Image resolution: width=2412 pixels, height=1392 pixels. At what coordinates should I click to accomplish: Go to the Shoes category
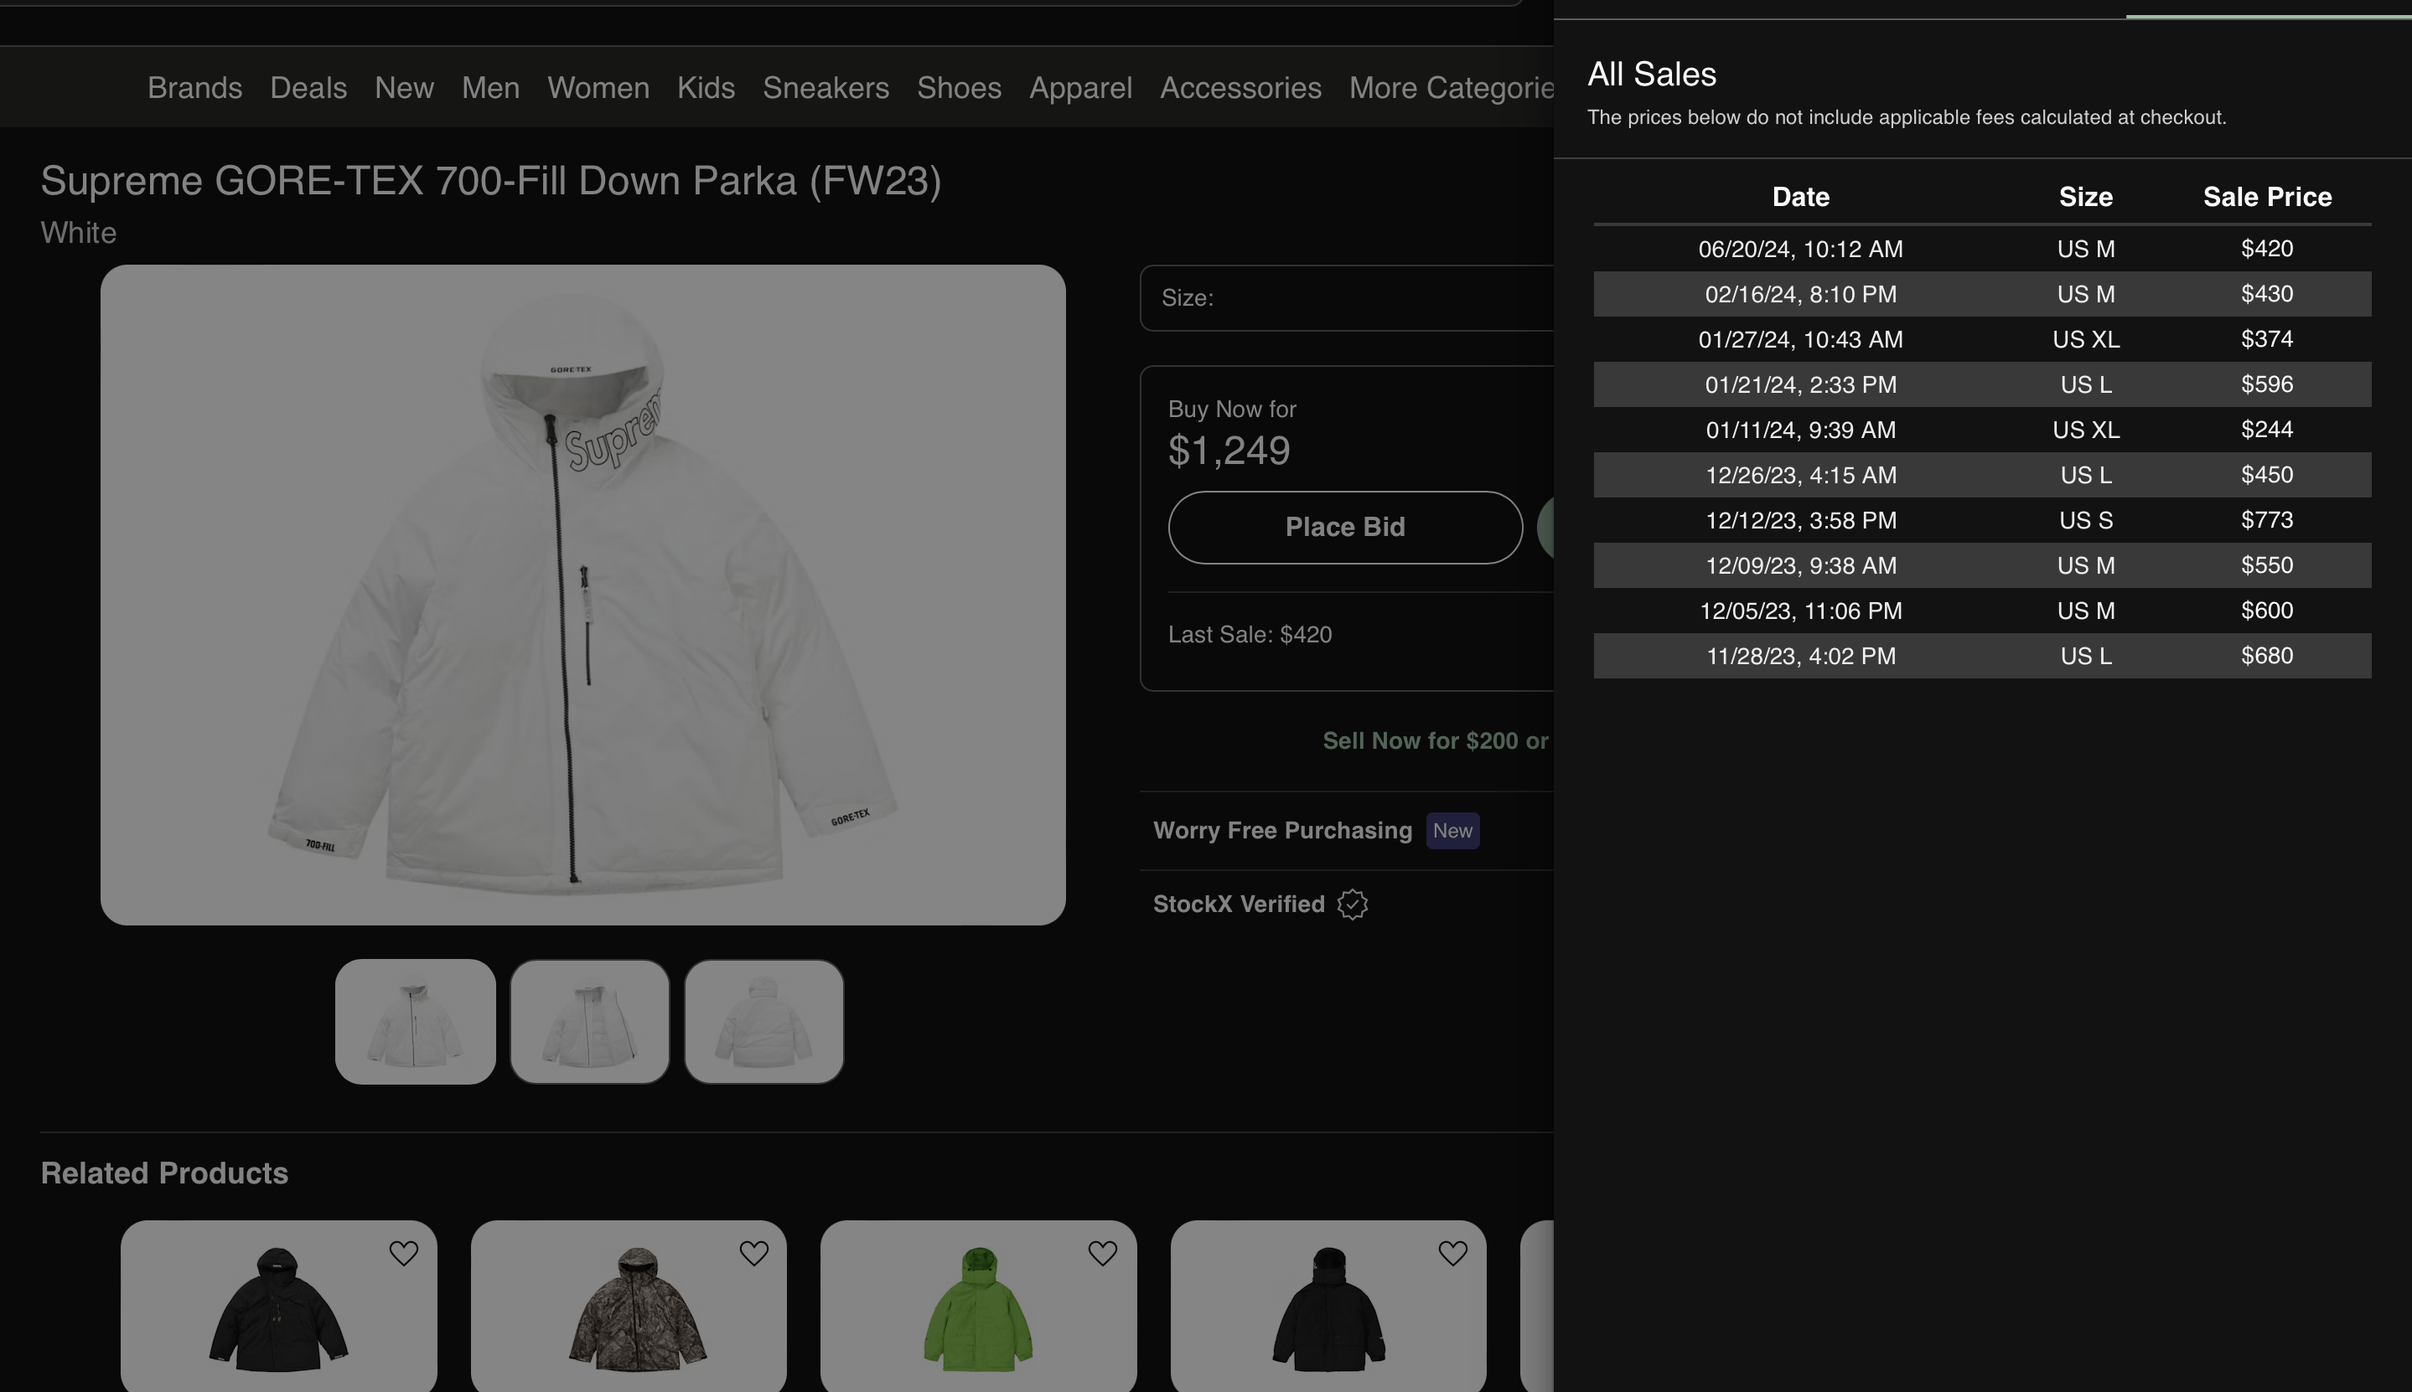point(960,88)
